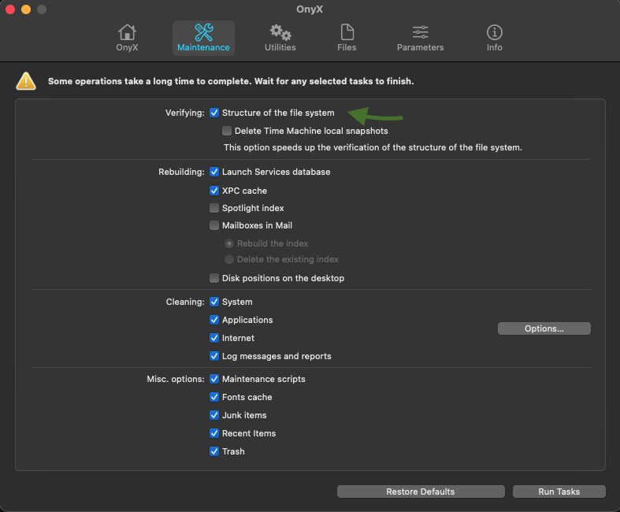Uncheck the Trash option
The width and height of the screenshot is (620, 512).
point(214,451)
